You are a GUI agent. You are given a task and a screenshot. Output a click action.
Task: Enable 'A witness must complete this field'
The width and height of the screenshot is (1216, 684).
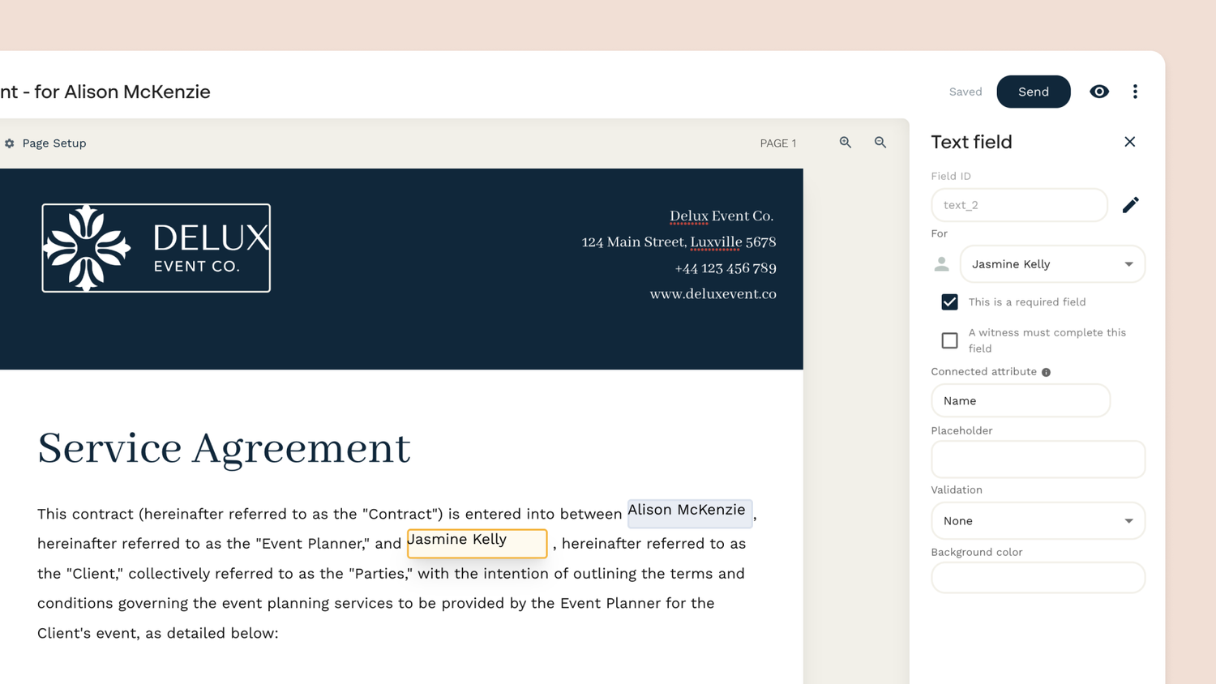coord(949,340)
